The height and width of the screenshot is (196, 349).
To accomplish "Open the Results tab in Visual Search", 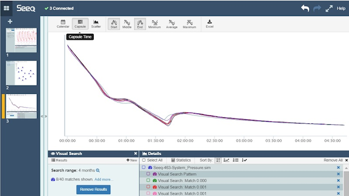I will [x=59, y=160].
